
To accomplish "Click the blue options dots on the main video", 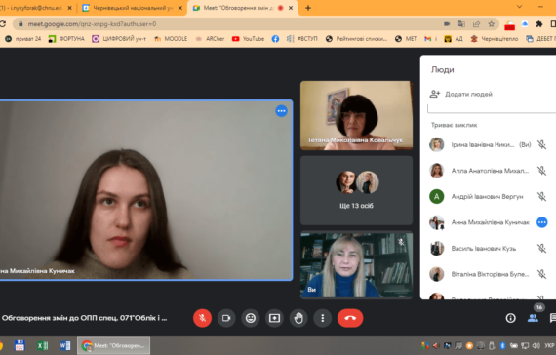I will point(282,111).
